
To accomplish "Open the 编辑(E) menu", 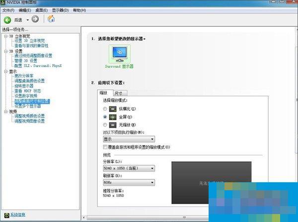I will (x=25, y=10).
